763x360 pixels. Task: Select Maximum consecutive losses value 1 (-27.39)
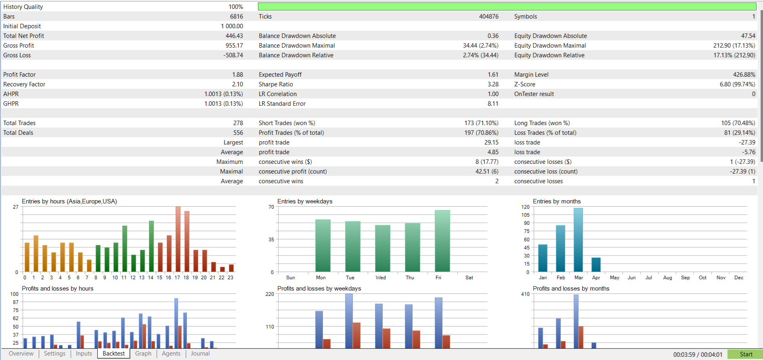742,162
